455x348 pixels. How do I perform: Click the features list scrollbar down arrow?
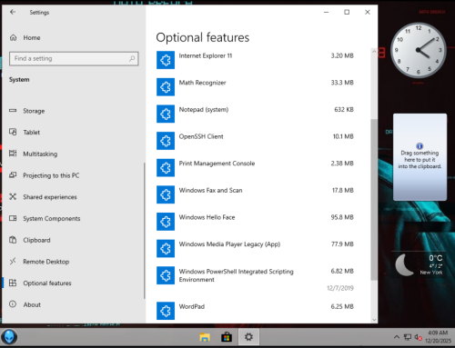coord(374,320)
